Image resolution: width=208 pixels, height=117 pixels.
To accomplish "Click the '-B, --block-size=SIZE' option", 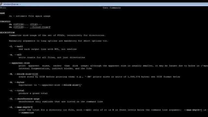I will pos(23,74).
